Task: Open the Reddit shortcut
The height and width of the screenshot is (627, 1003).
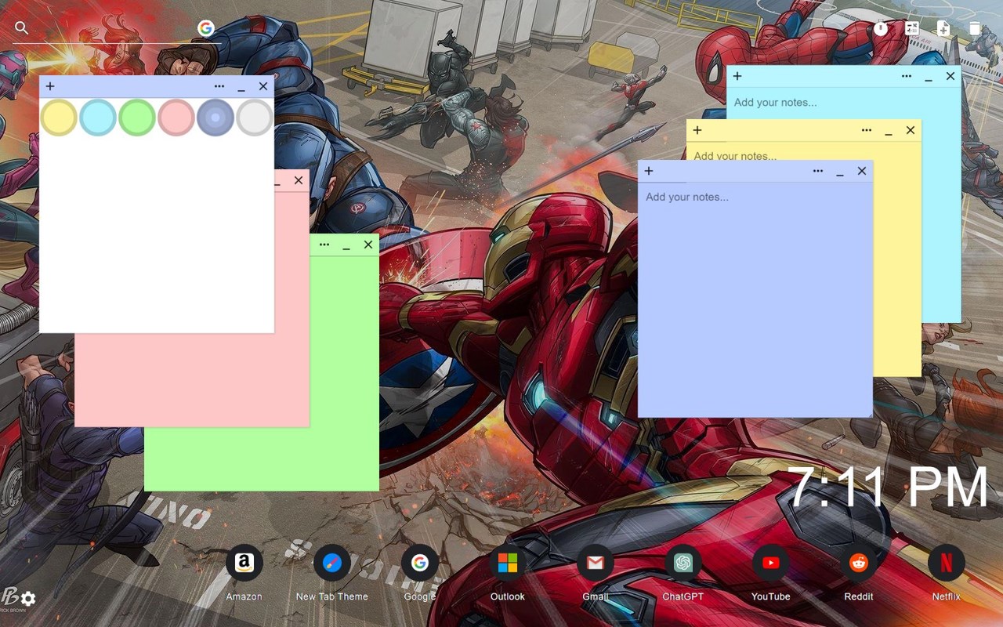Action: pos(858,563)
